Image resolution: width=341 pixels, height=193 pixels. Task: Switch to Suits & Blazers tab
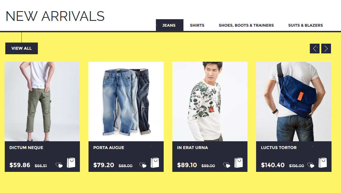[306, 25]
